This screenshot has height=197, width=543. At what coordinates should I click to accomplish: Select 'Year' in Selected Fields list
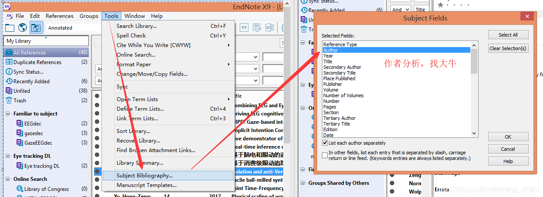point(396,56)
